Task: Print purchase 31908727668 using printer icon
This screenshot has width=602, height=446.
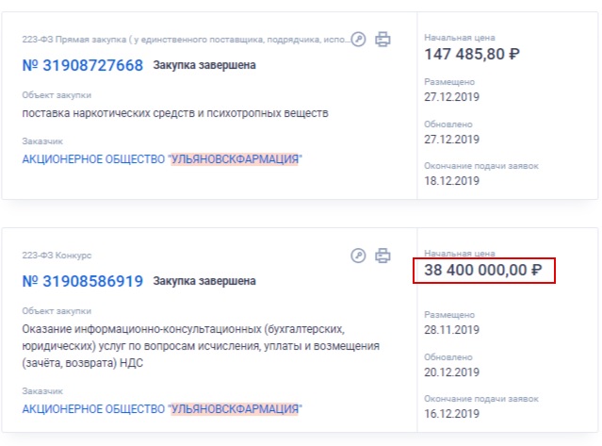Action: coord(382,40)
